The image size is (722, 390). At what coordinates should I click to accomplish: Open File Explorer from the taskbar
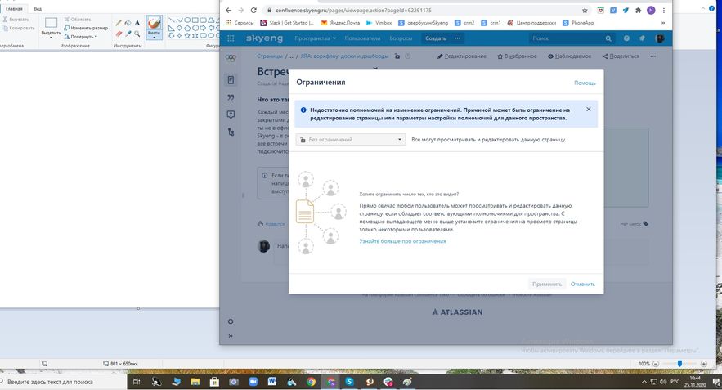click(195, 382)
